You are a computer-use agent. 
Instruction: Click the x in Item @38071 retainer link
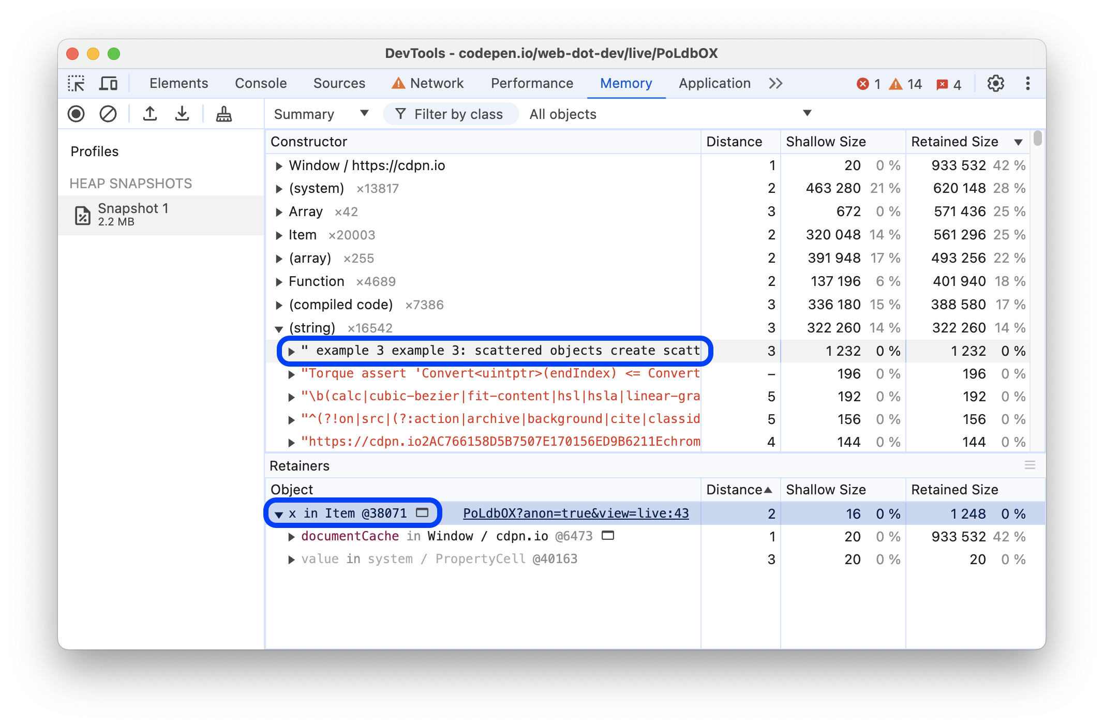tap(354, 512)
